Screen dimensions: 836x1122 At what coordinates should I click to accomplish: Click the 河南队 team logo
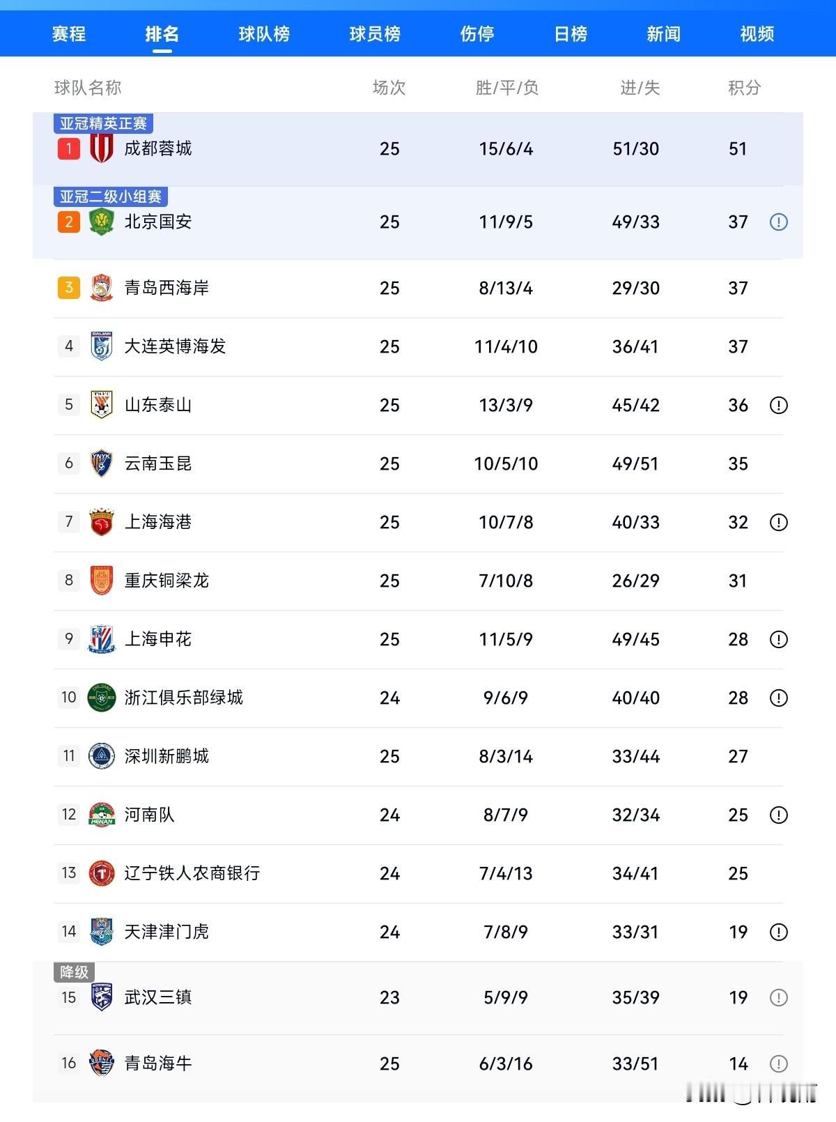(x=102, y=815)
